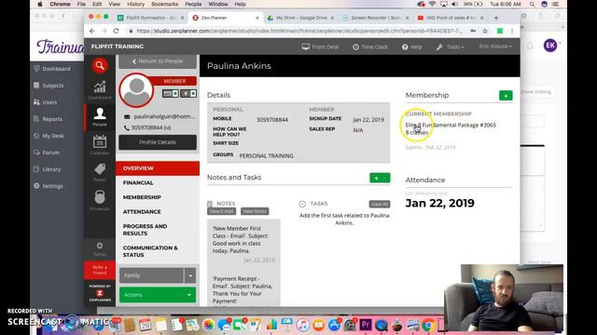
Task: Click the Profile Details button
Action: (158, 142)
